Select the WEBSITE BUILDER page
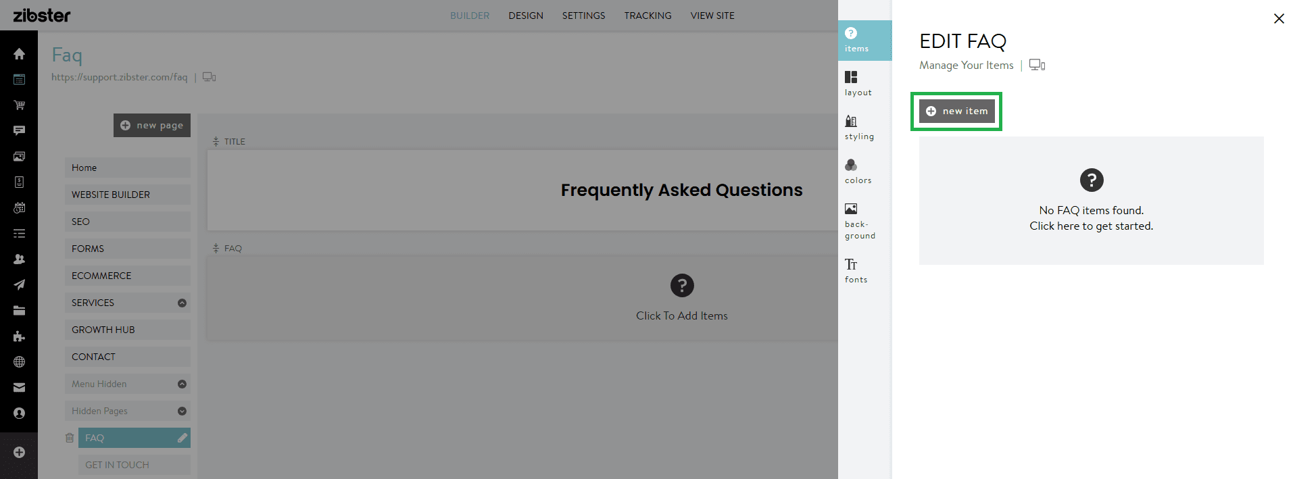 tap(128, 195)
